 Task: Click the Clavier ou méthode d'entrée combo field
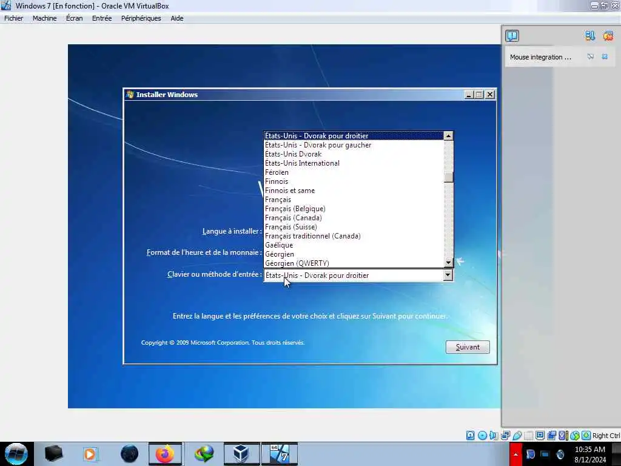(358, 275)
